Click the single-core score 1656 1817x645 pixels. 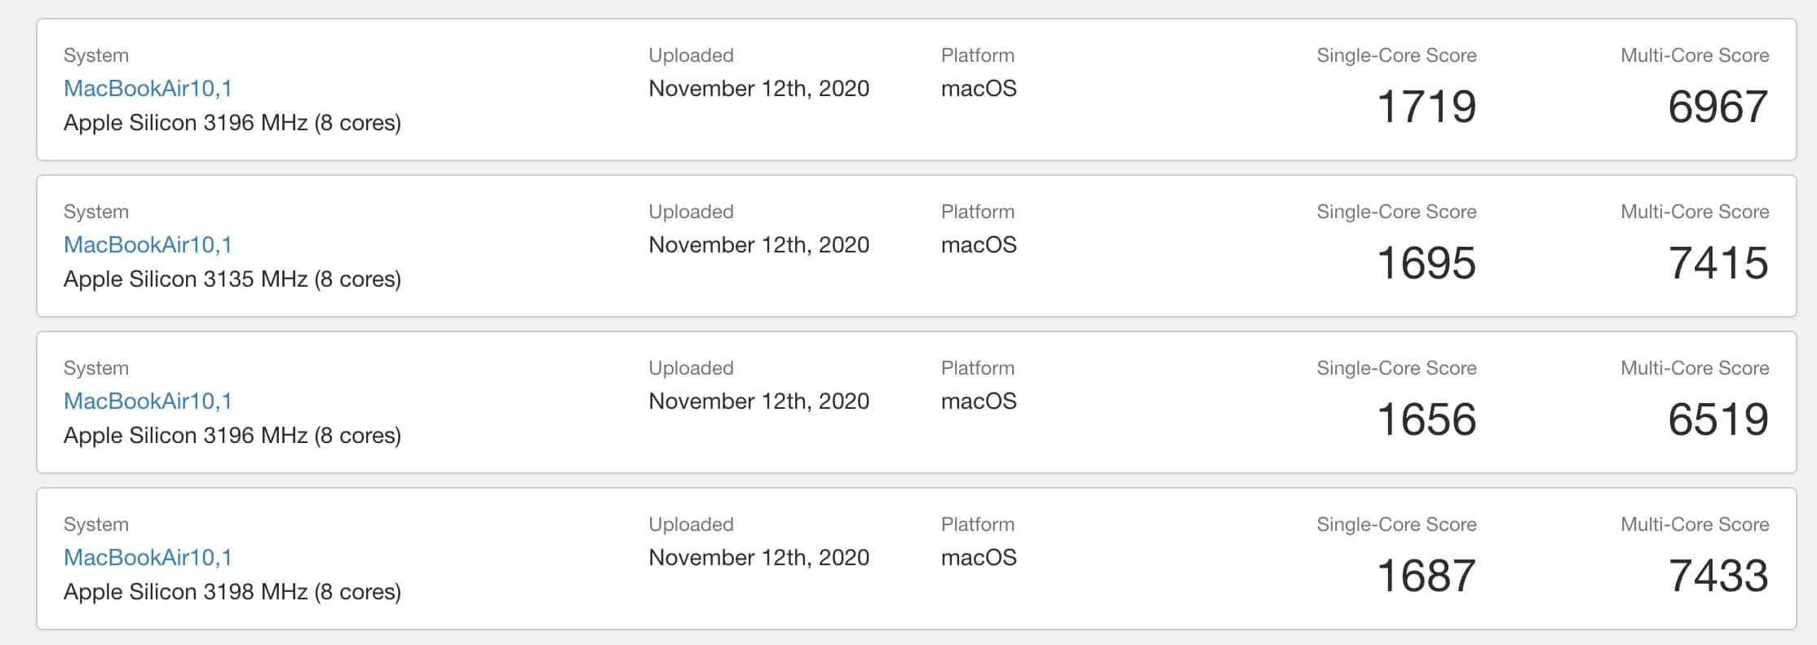coord(1426,419)
